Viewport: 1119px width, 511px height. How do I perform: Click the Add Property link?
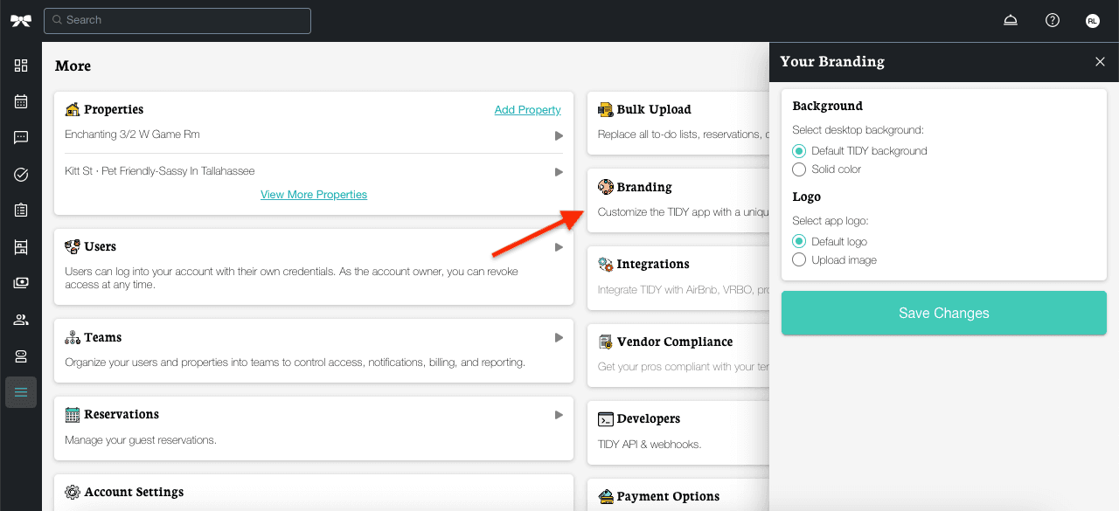pyautogui.click(x=527, y=110)
